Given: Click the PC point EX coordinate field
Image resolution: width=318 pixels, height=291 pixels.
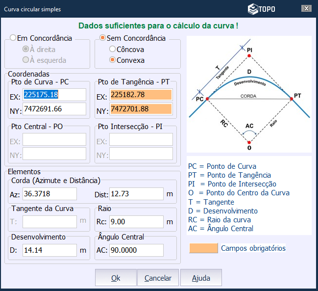Looking at the screenshot, I should pos(54,95).
